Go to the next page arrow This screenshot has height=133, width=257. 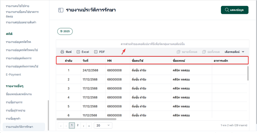84,126
